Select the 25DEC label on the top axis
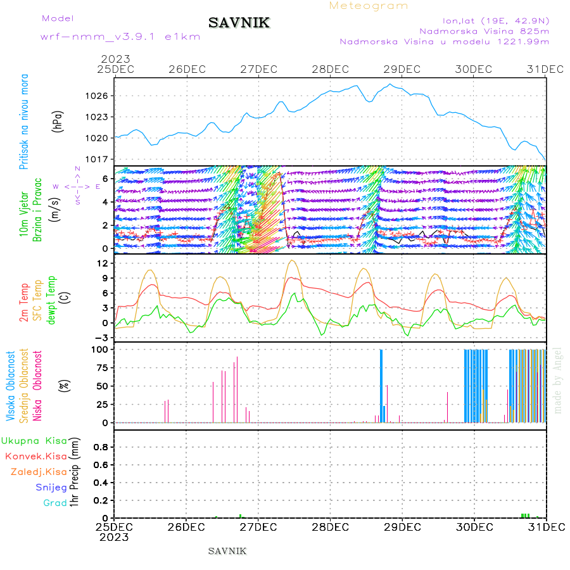The image size is (570, 570). (x=116, y=70)
